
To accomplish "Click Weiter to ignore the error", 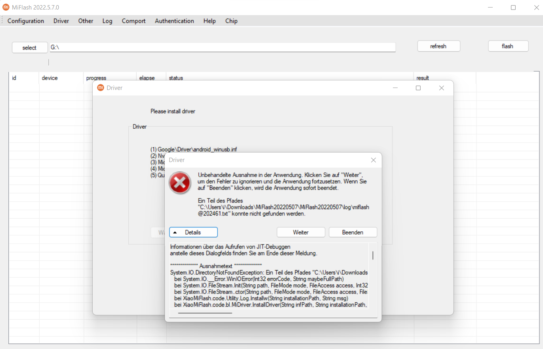I will click(x=301, y=232).
